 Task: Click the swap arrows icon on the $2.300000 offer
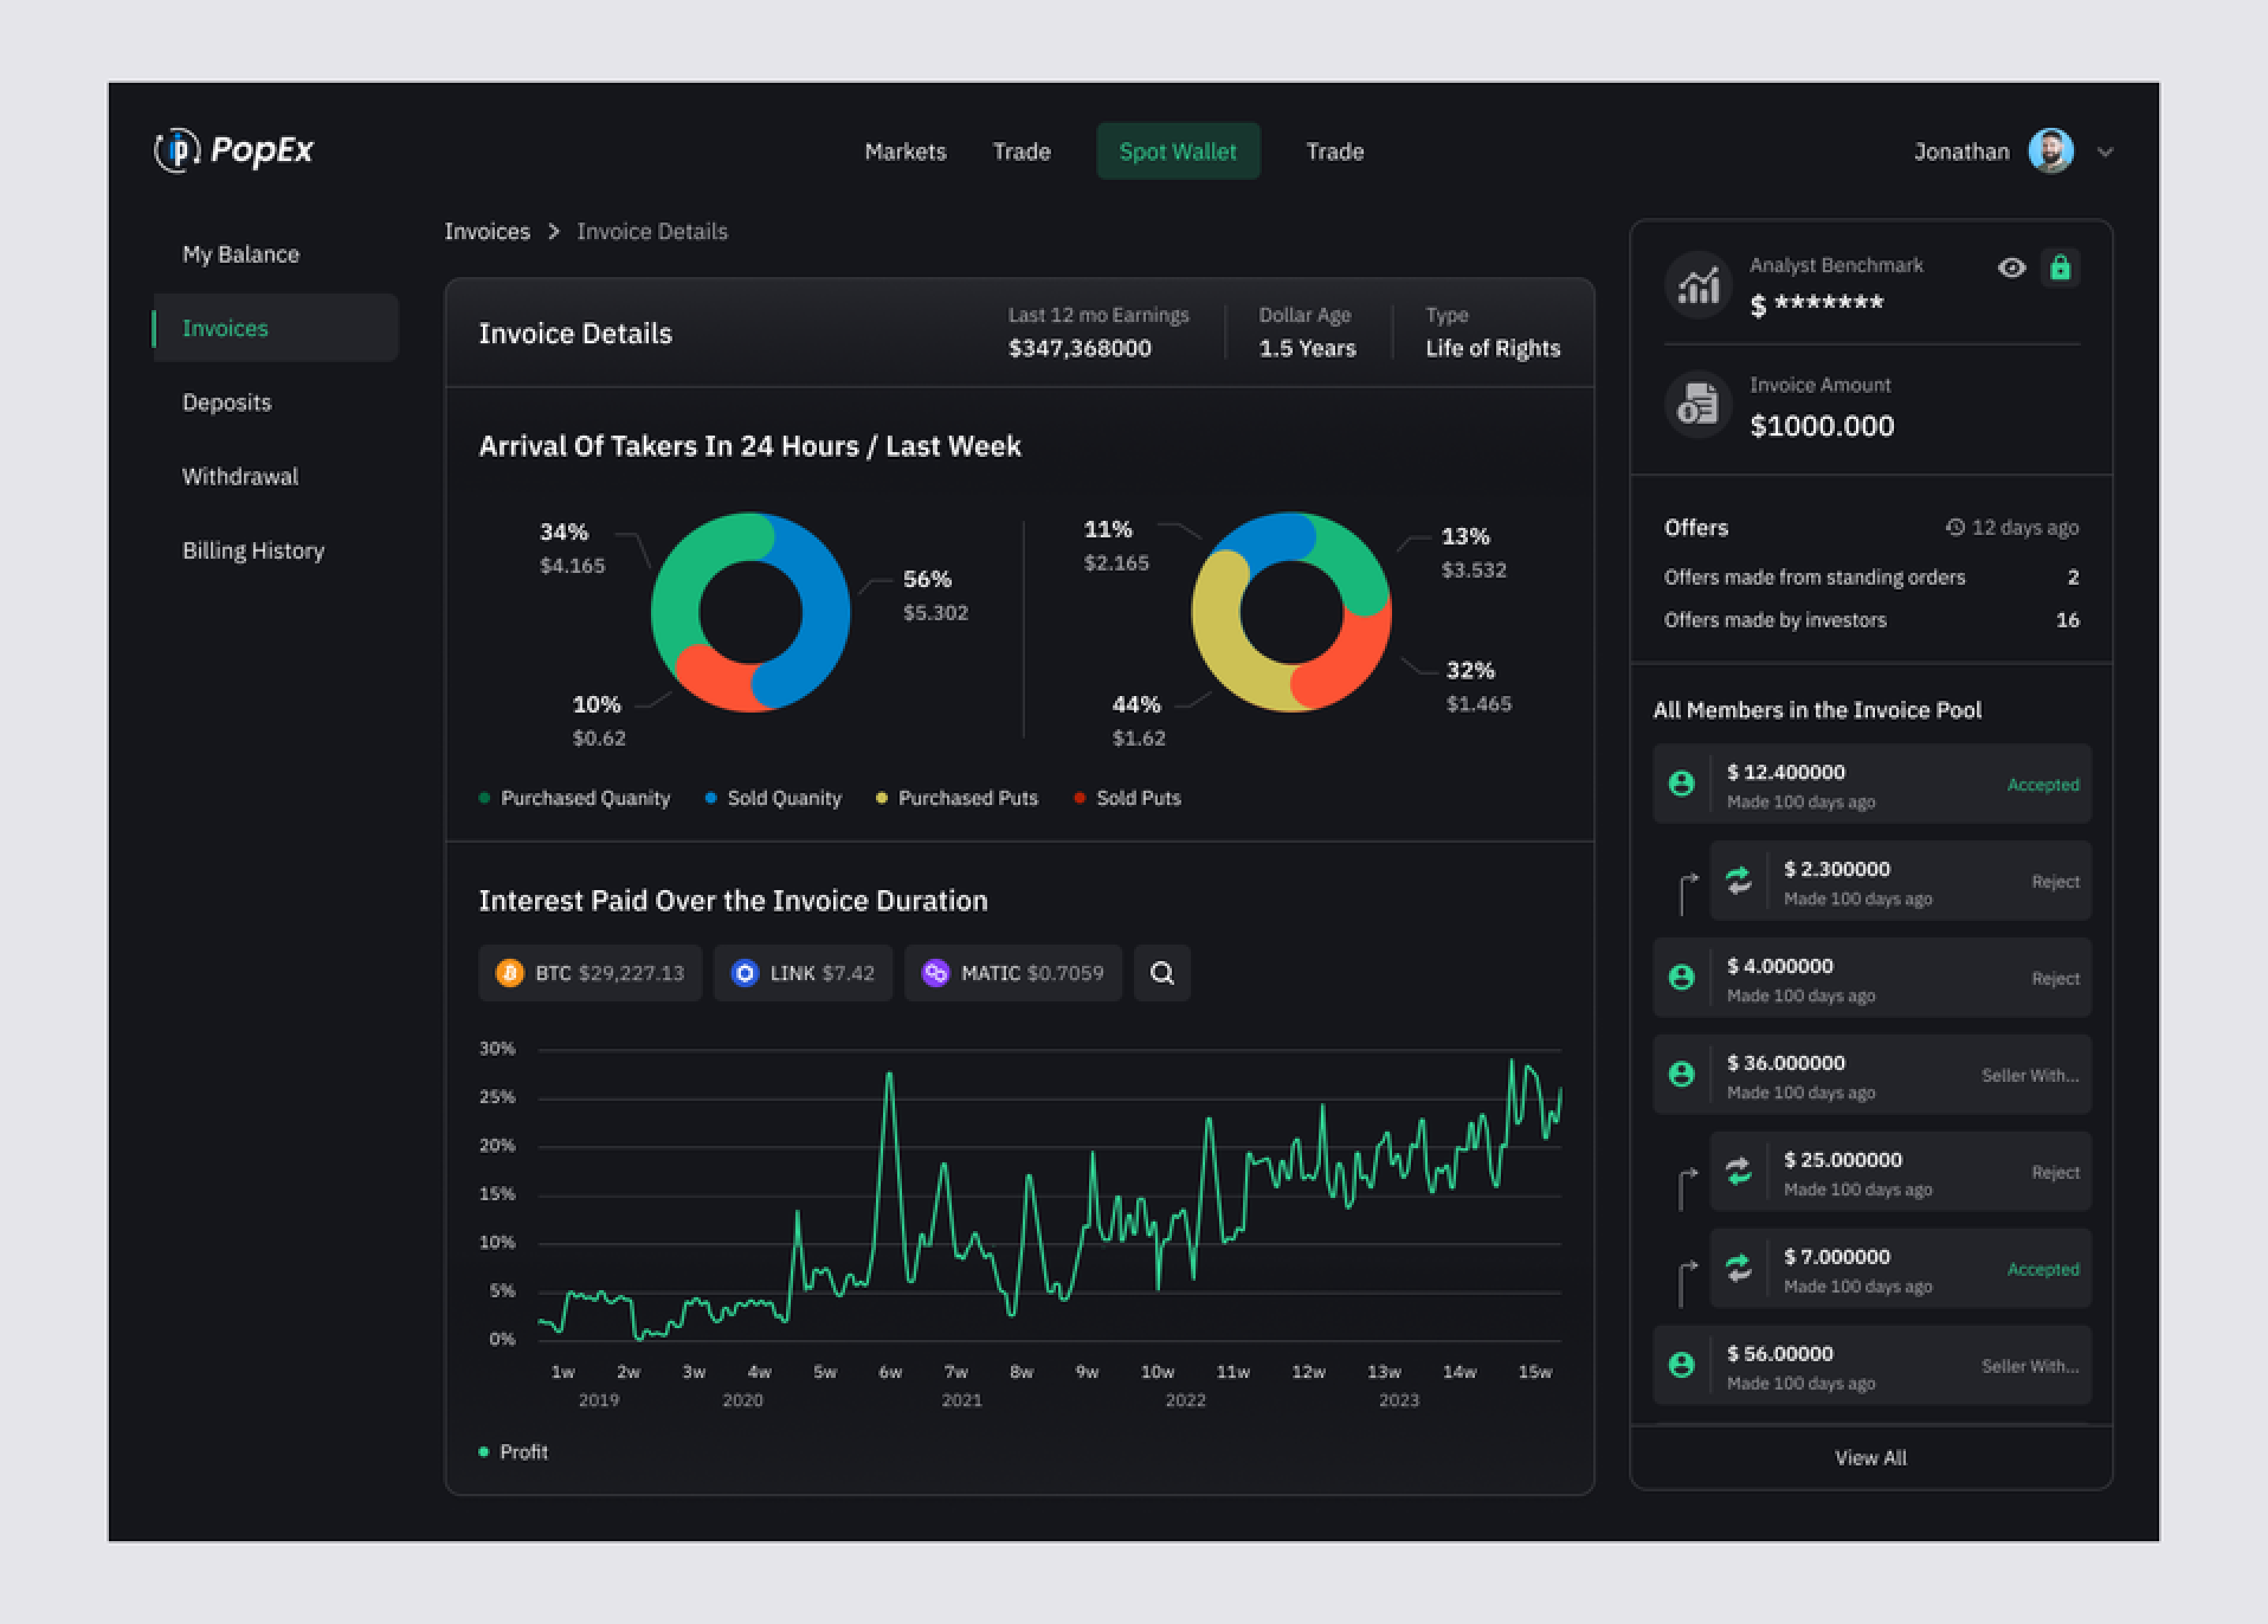pyautogui.click(x=1739, y=881)
